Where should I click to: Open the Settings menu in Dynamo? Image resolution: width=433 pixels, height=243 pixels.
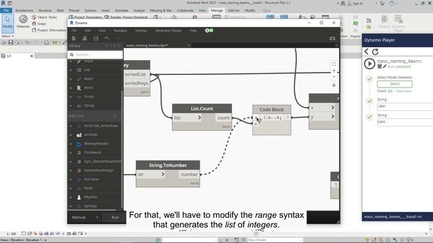click(141, 30)
